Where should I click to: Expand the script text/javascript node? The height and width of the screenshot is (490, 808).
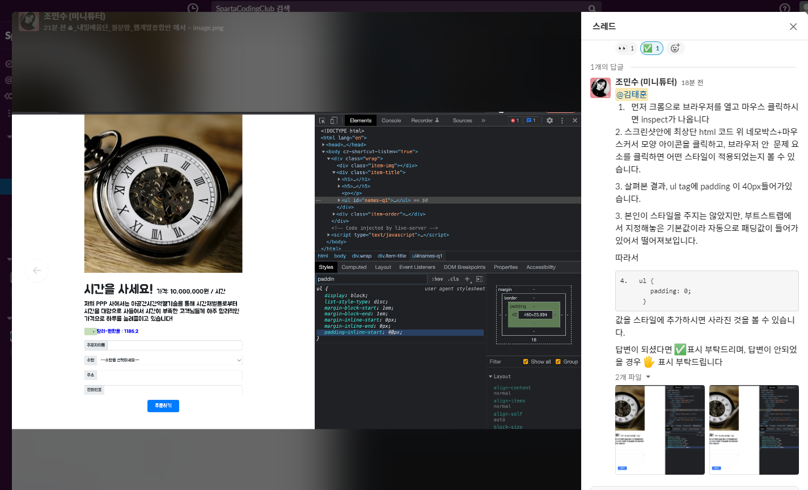(329, 235)
